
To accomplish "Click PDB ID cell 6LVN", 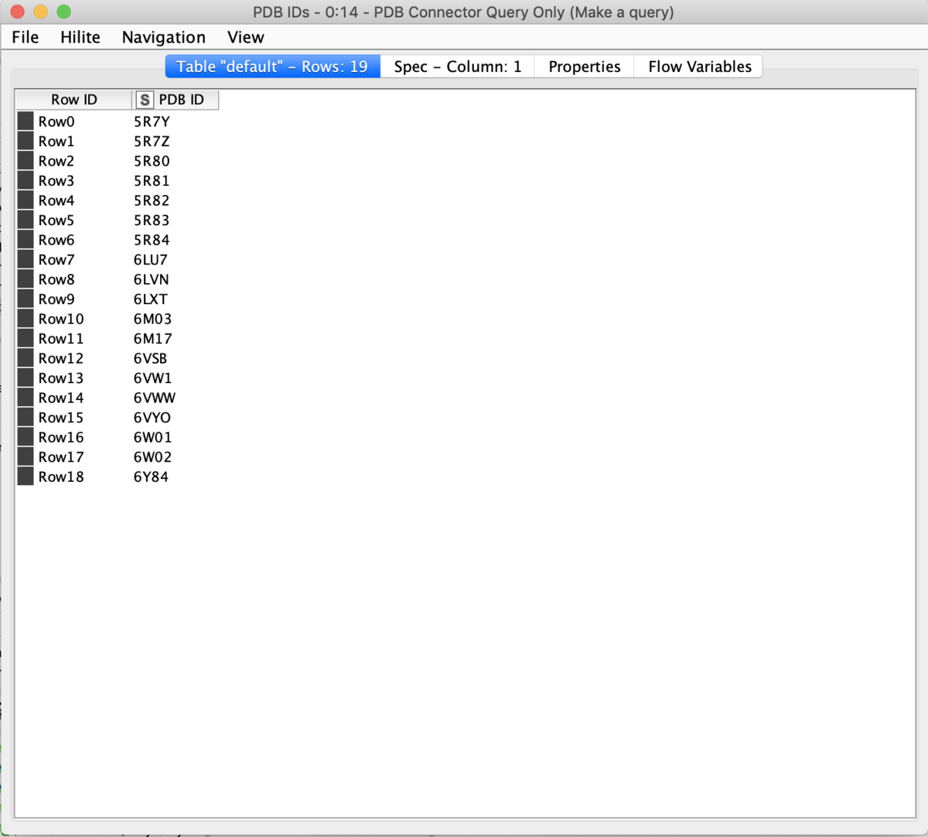I will (152, 279).
